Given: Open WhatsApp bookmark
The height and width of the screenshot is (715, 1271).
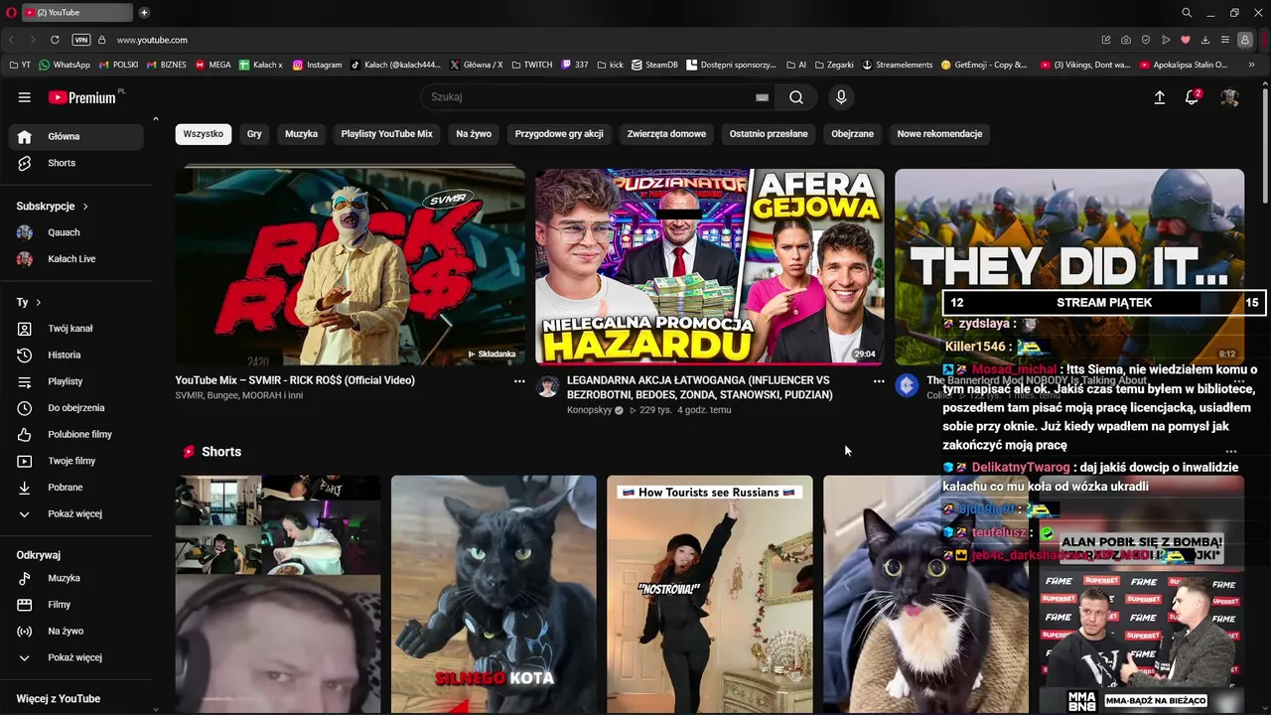Looking at the screenshot, I should pos(64,65).
